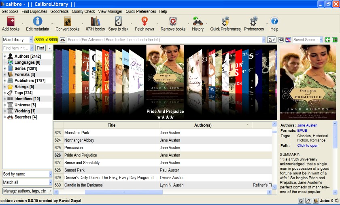Click the Help question mark icon
Viewport: 340px width, 205px height.
click(x=274, y=21)
